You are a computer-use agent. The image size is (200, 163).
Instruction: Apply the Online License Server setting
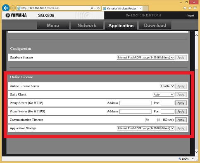coord(181,86)
